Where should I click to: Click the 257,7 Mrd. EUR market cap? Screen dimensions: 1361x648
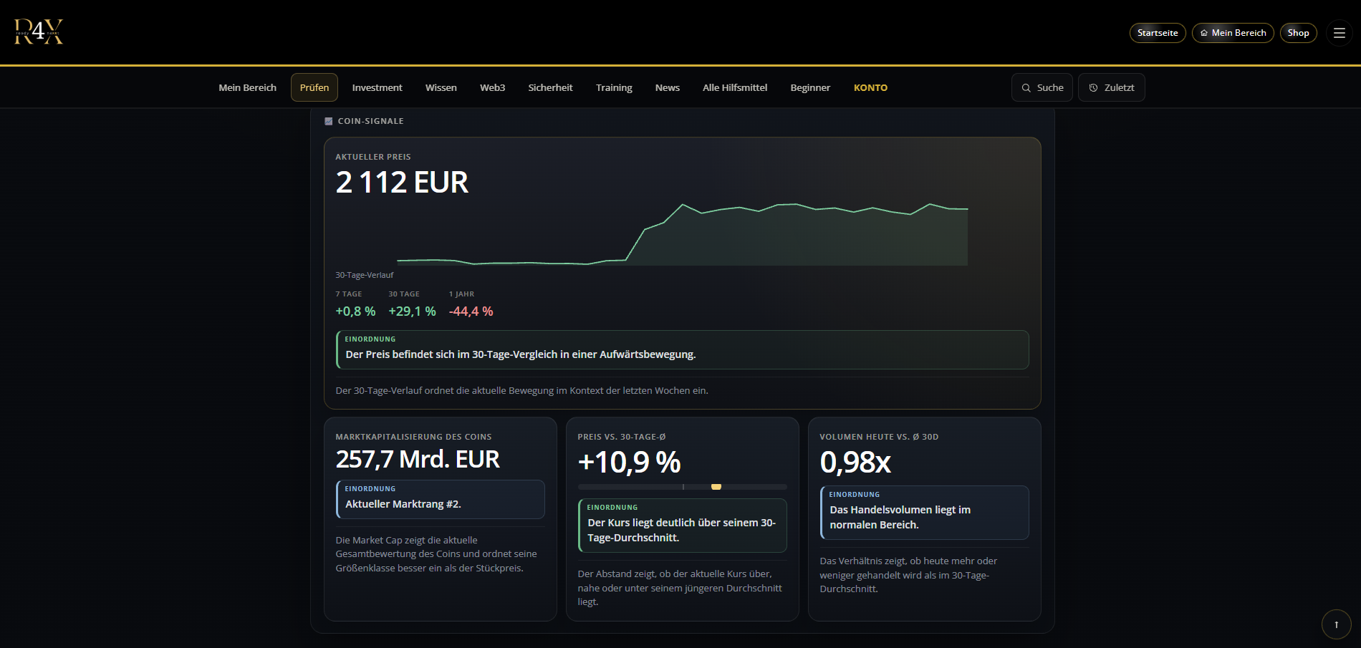(418, 459)
